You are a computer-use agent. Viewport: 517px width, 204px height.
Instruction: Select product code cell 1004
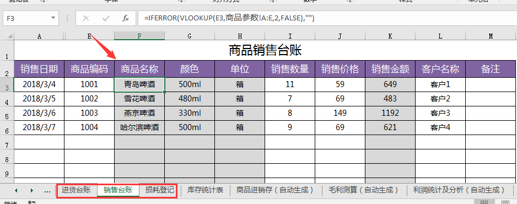[89, 127]
